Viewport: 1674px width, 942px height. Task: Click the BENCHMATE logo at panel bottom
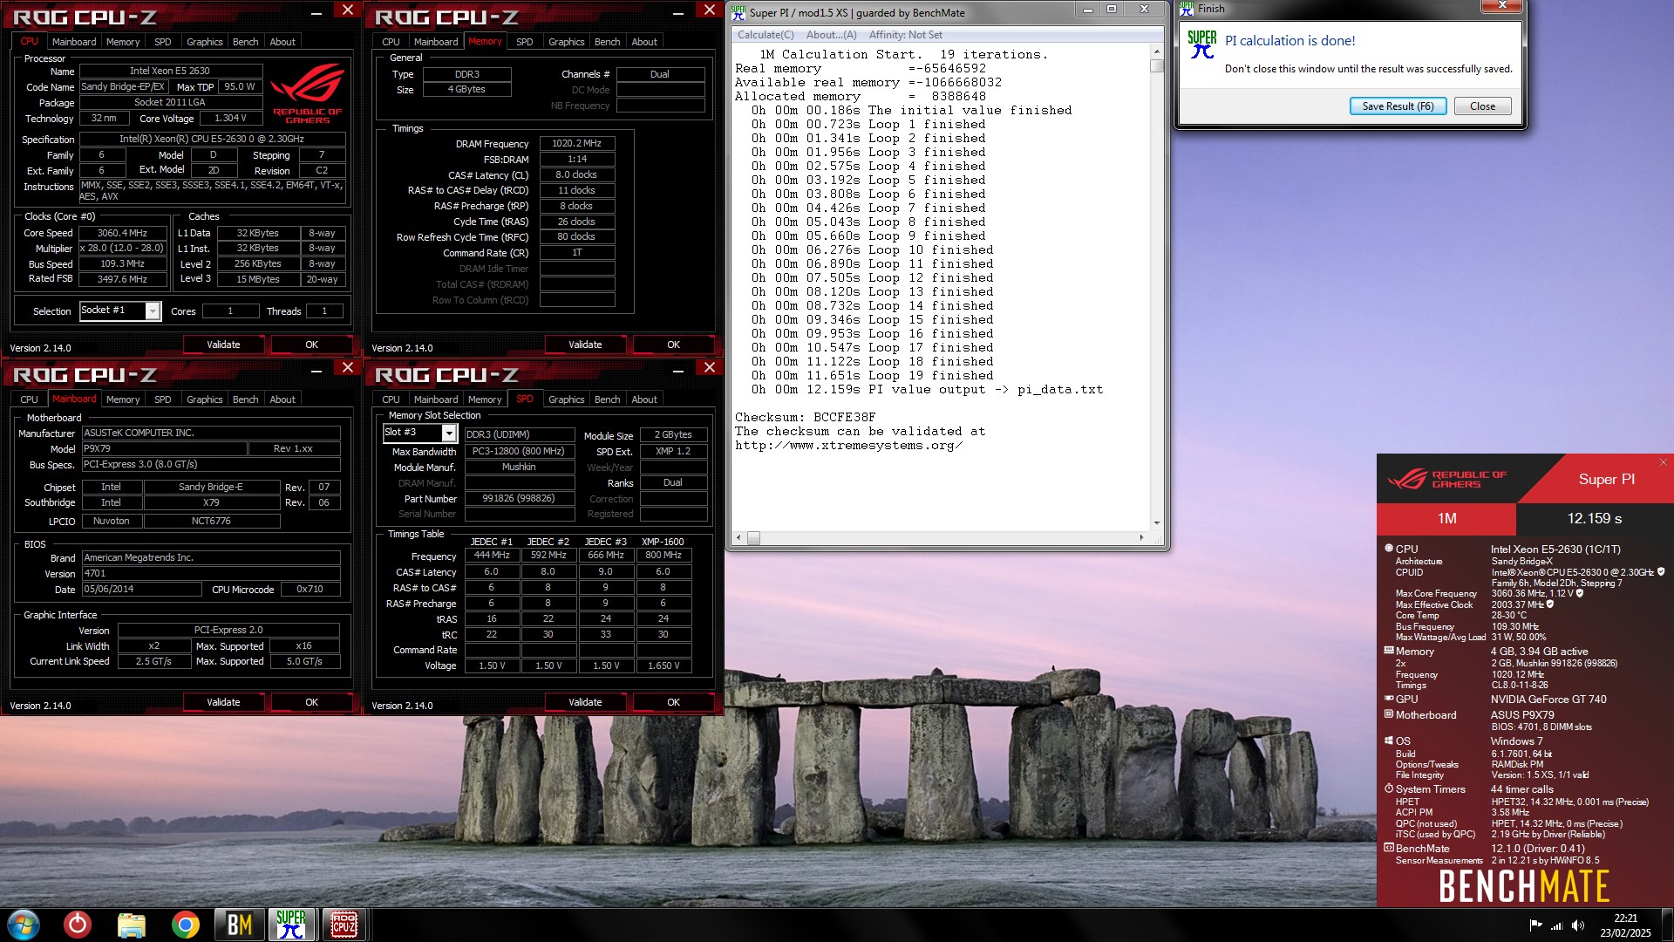(1524, 887)
